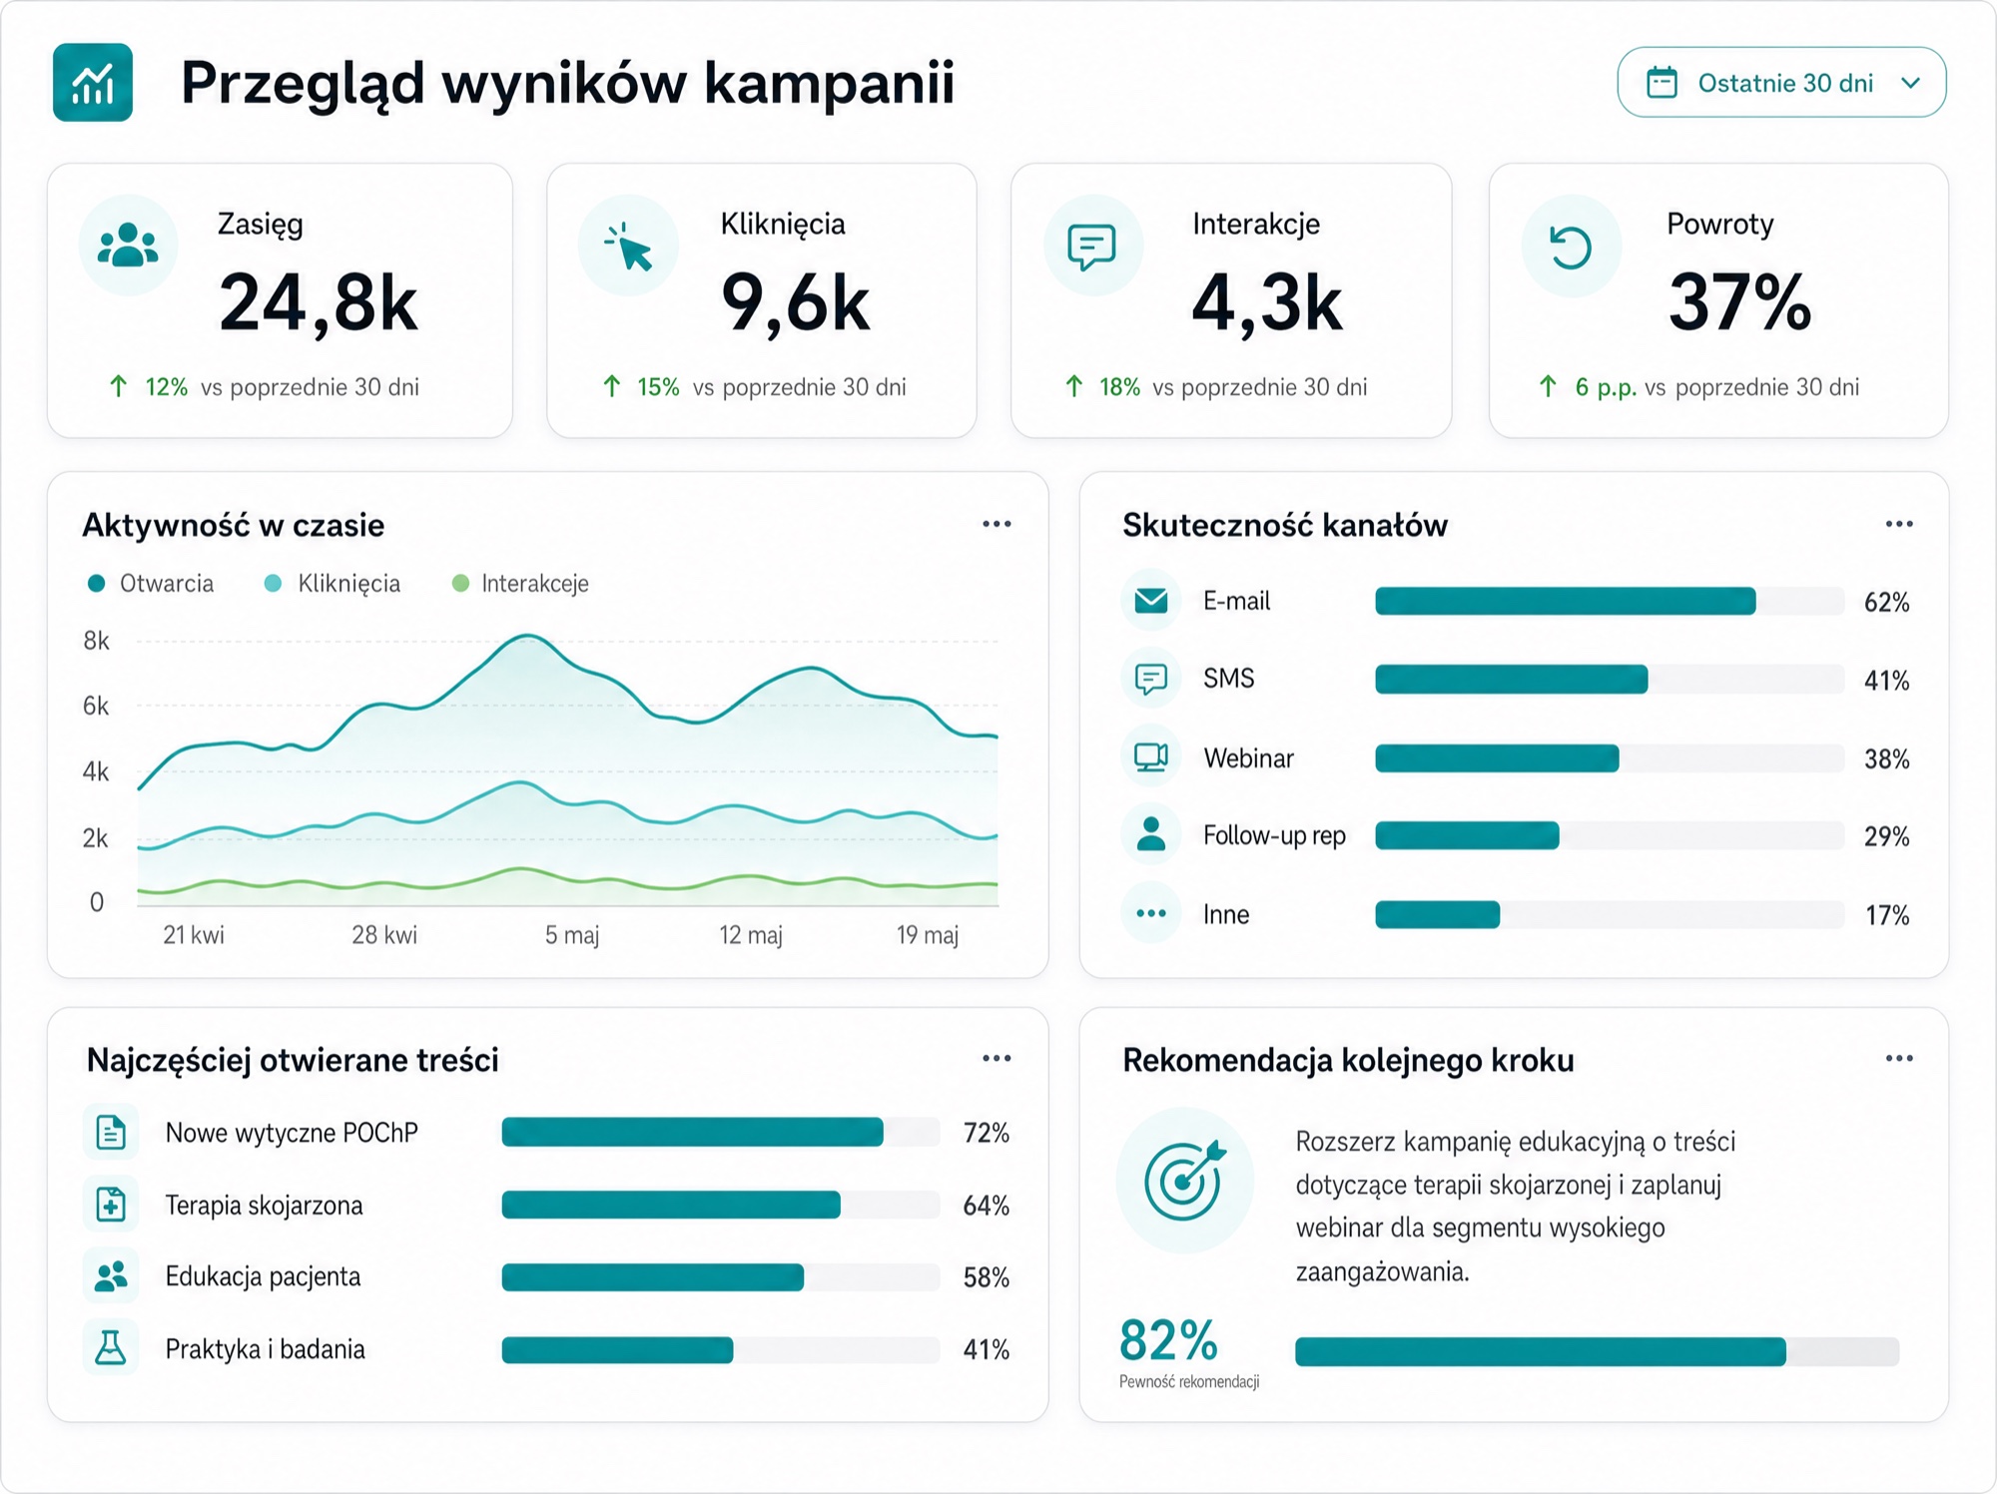This screenshot has width=1997, height=1494.
Task: Click the Pewność rekomendacji label
Action: tap(1189, 1382)
